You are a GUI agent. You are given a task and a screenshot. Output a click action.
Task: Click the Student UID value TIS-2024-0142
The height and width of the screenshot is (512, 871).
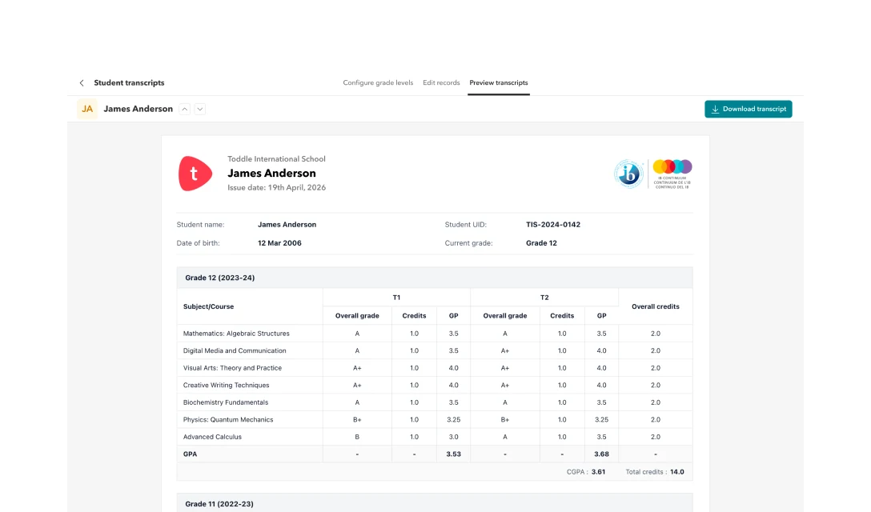tap(553, 224)
